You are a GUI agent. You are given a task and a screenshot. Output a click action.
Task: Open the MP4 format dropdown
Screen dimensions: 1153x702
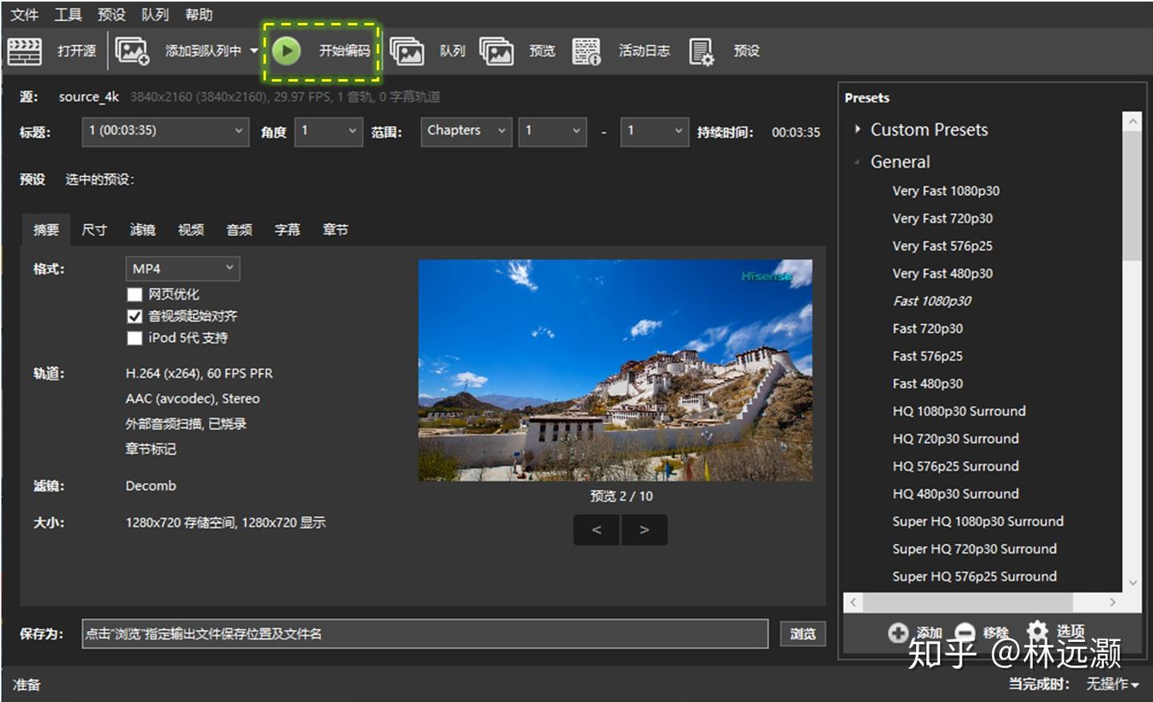pyautogui.click(x=183, y=268)
